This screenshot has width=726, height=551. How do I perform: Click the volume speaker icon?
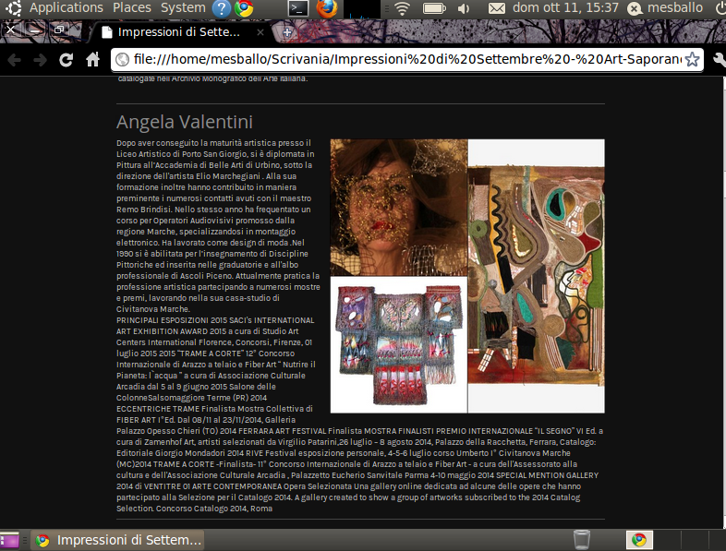tap(463, 8)
